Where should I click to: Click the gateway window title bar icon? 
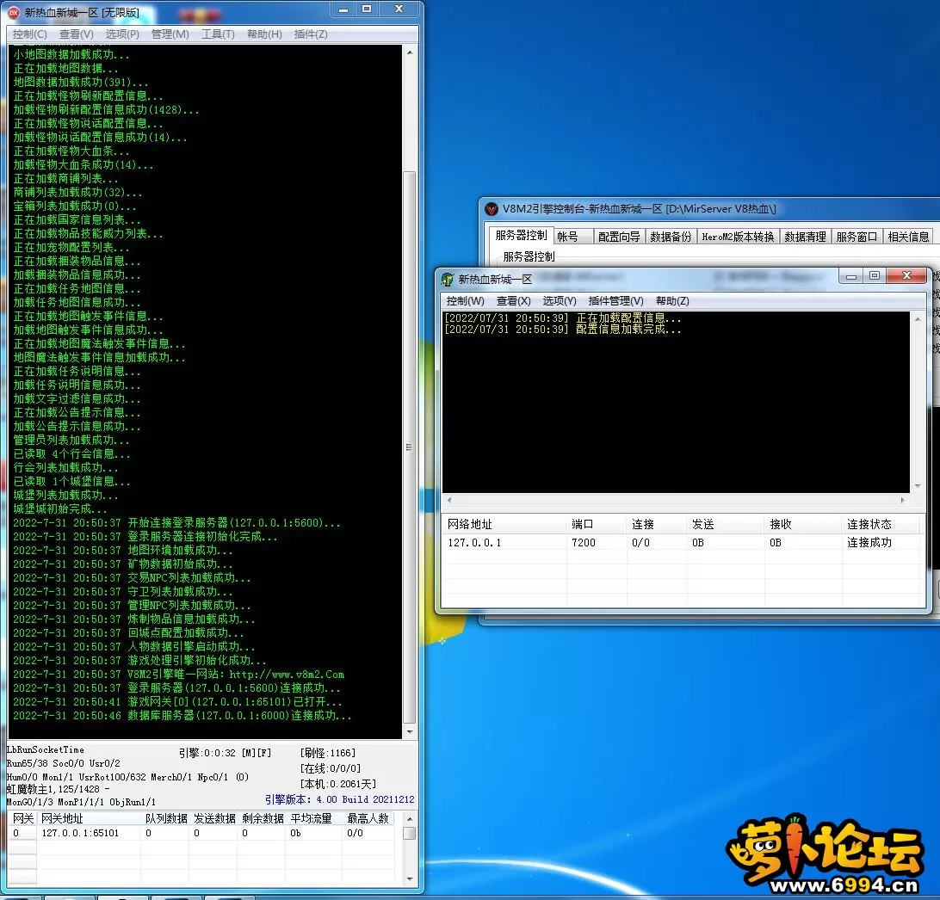448,280
